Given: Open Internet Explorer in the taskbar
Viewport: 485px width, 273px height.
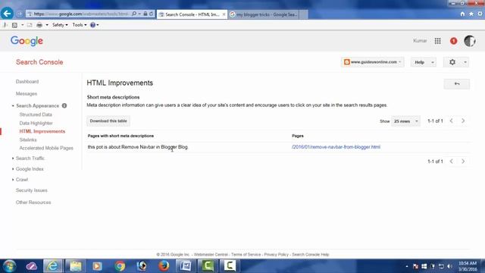Looking at the screenshot, I should [x=52, y=266].
